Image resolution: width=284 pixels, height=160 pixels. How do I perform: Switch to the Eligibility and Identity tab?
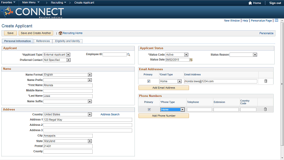coord(67,41)
